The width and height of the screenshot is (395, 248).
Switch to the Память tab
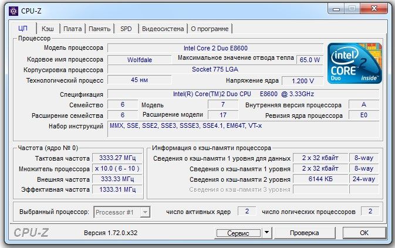[100, 29]
